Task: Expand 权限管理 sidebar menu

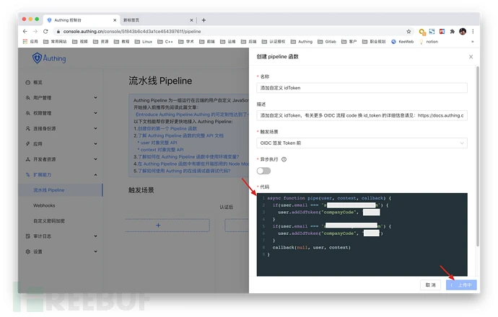Action: 61,113
